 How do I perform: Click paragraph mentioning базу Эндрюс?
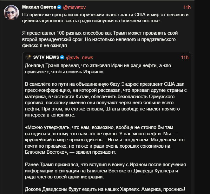(x=106, y=99)
